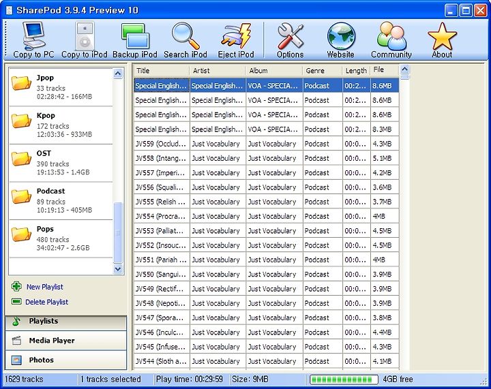The width and height of the screenshot is (491, 389).
Task: Click the 8.3MB file size cell
Action: 385,129
